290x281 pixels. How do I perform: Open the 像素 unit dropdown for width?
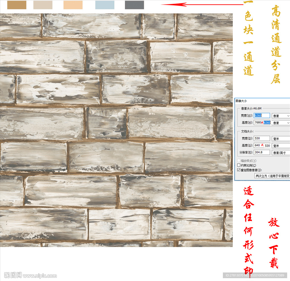(x=281, y=116)
